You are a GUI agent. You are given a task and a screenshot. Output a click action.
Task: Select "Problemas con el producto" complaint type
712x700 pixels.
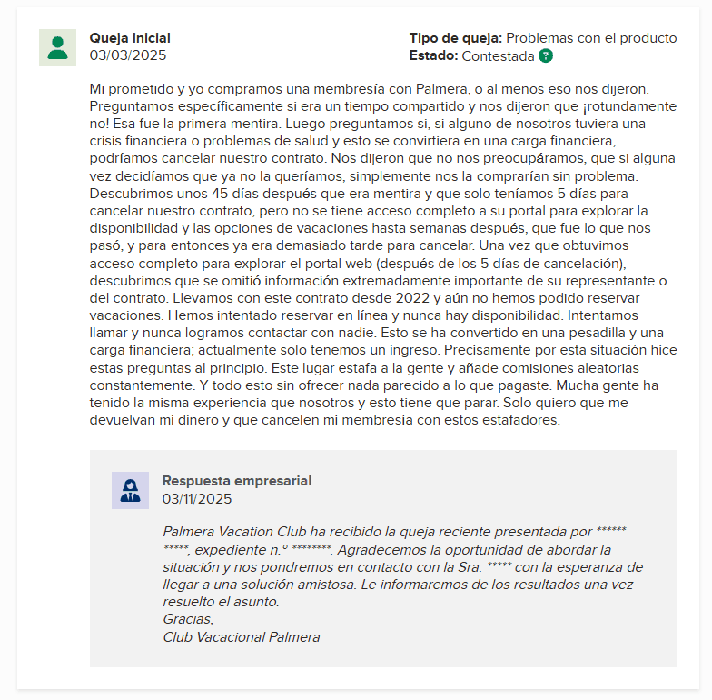click(591, 38)
